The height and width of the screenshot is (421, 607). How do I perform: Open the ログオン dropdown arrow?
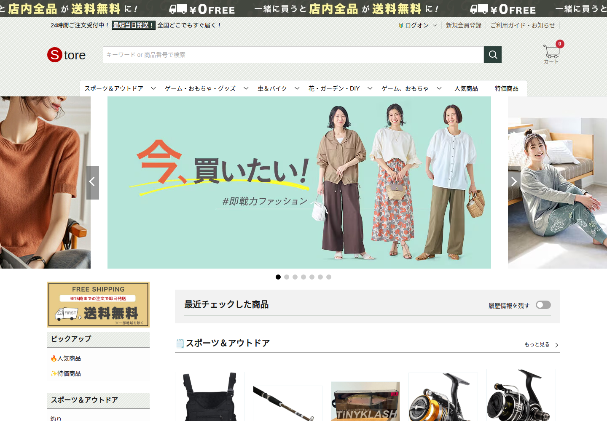pos(435,25)
